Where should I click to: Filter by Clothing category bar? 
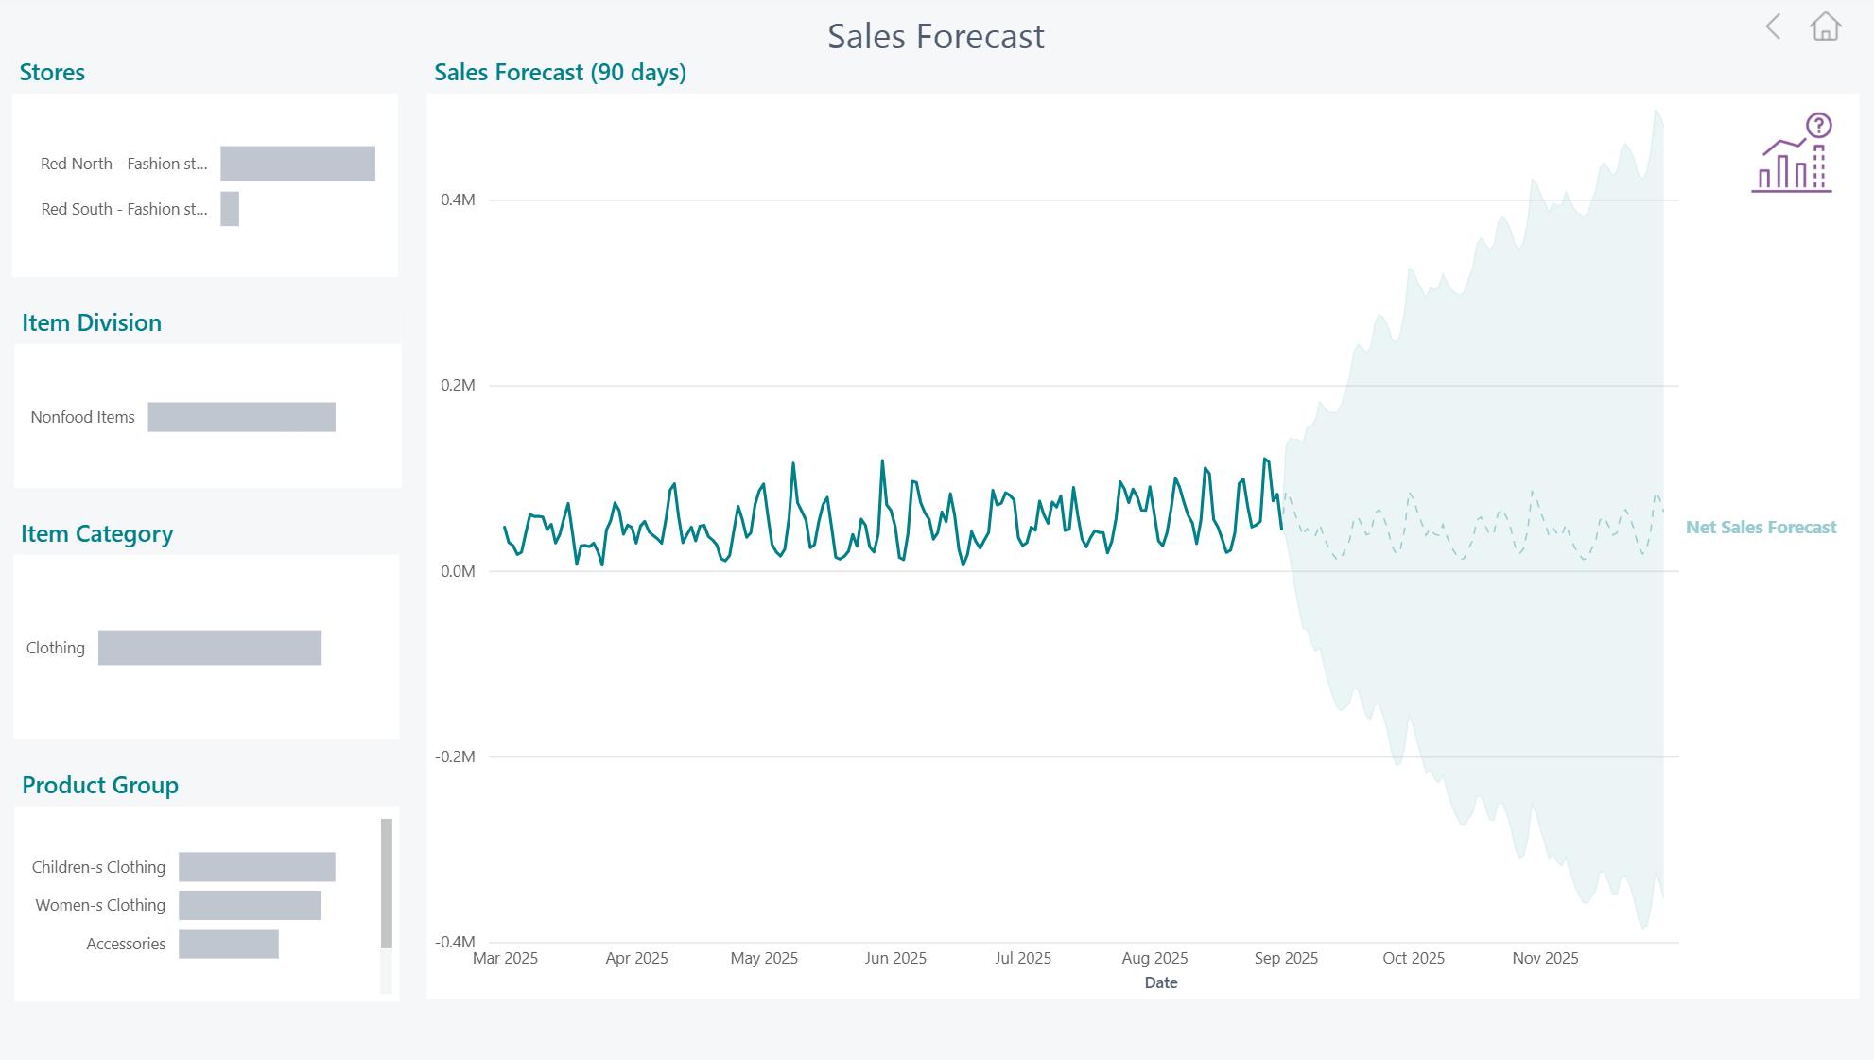coord(210,648)
